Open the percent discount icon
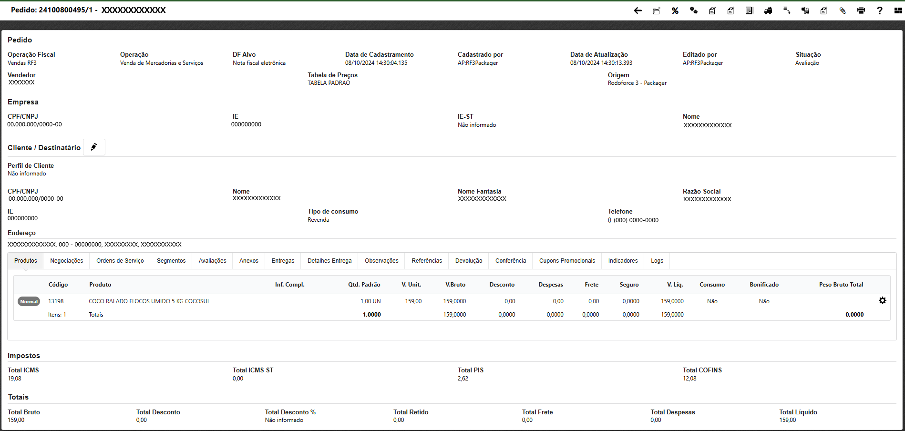Screen dimensions: 905x431 pyautogui.click(x=675, y=10)
